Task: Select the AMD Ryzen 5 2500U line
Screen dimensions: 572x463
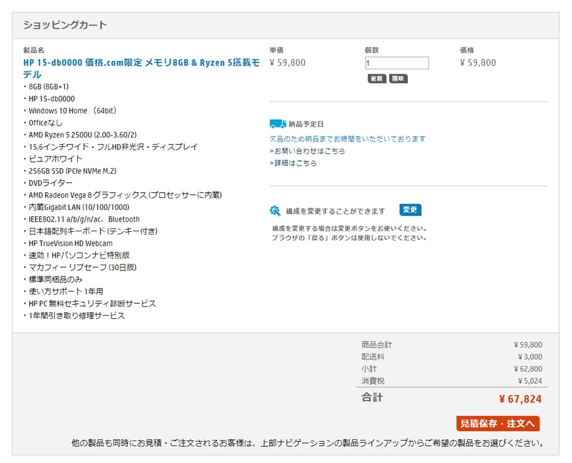Action: pyautogui.click(x=83, y=135)
